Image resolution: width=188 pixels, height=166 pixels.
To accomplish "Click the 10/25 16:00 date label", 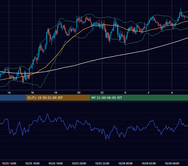I will [x=32, y=163].
